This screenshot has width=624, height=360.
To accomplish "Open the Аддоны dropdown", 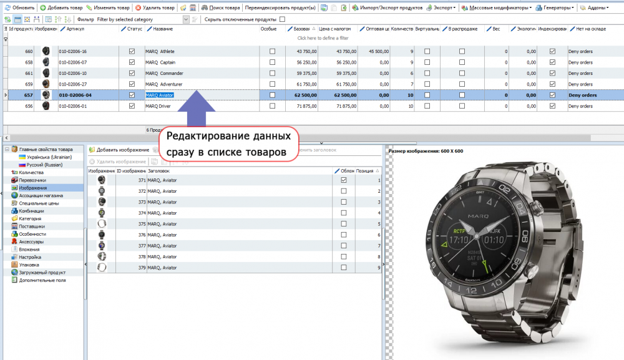I will tap(594, 7).
